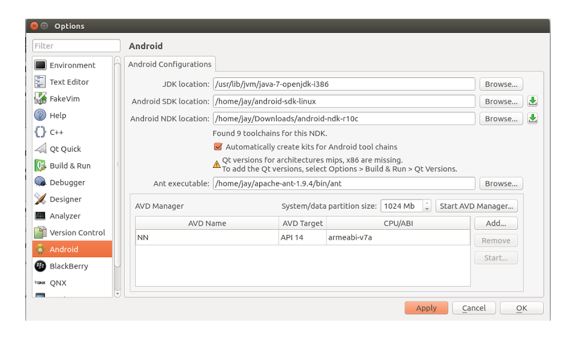This screenshot has width=576, height=340.
Task: Click the yellow warning icon about missing Qt versions
Action: tap(217, 164)
